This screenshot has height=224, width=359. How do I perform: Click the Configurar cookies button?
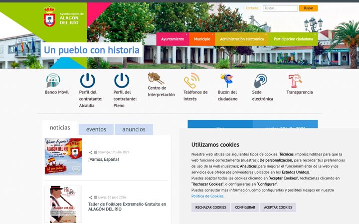[245, 207]
